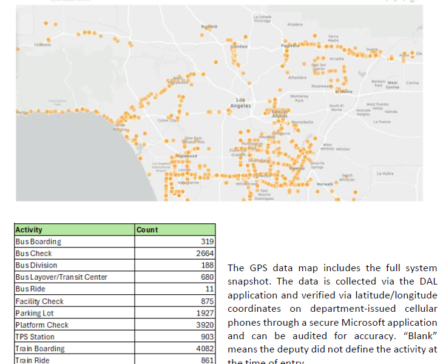Screen dimensions: 443x364
Task: Click the Activity column header
Action: pos(29,230)
